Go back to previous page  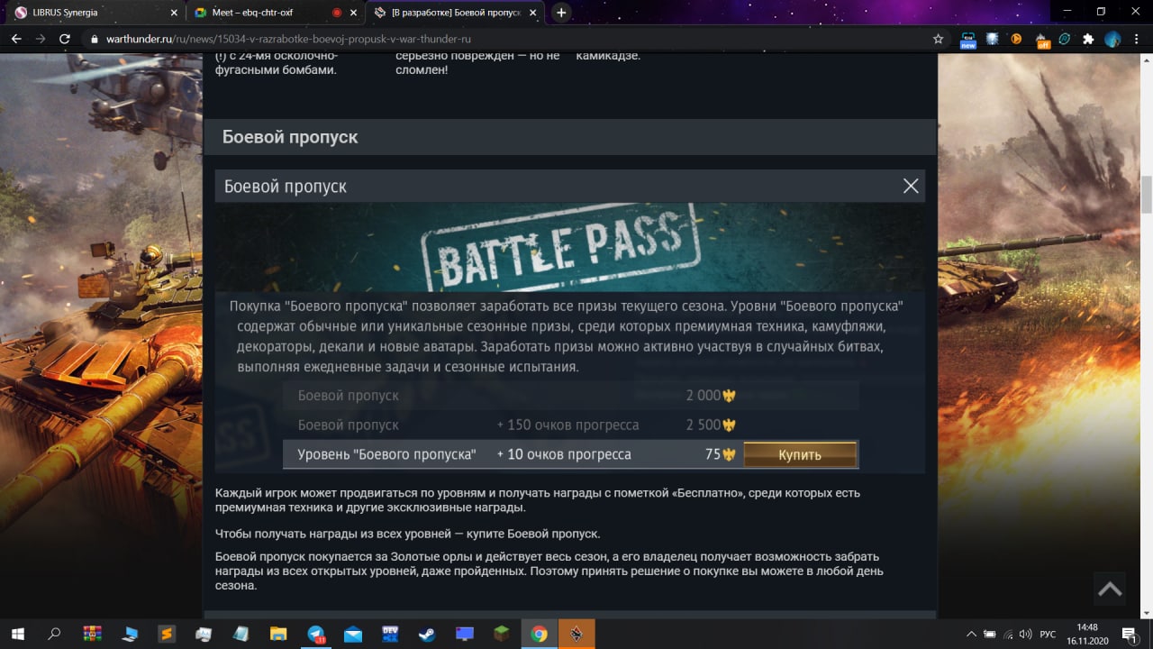pos(16,39)
